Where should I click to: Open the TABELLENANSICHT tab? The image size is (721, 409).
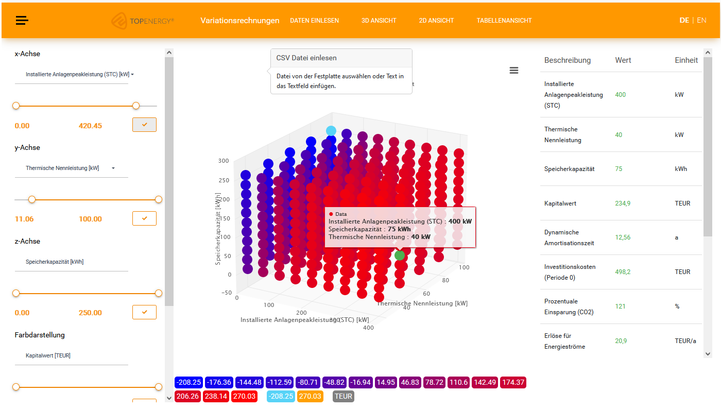[504, 21]
